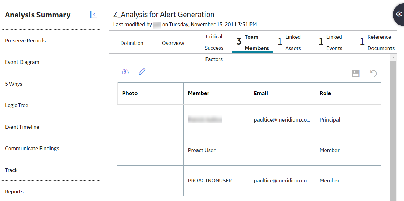Open the Linked Assets tab

click(x=289, y=42)
